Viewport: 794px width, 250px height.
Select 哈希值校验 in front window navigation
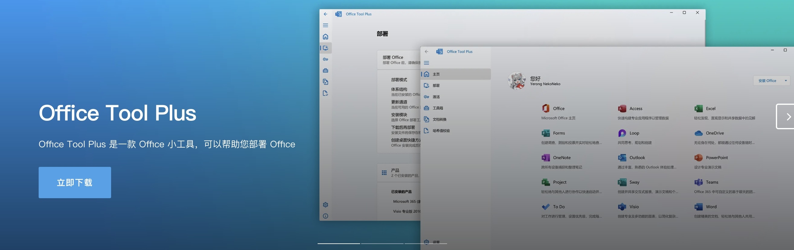pos(456,131)
